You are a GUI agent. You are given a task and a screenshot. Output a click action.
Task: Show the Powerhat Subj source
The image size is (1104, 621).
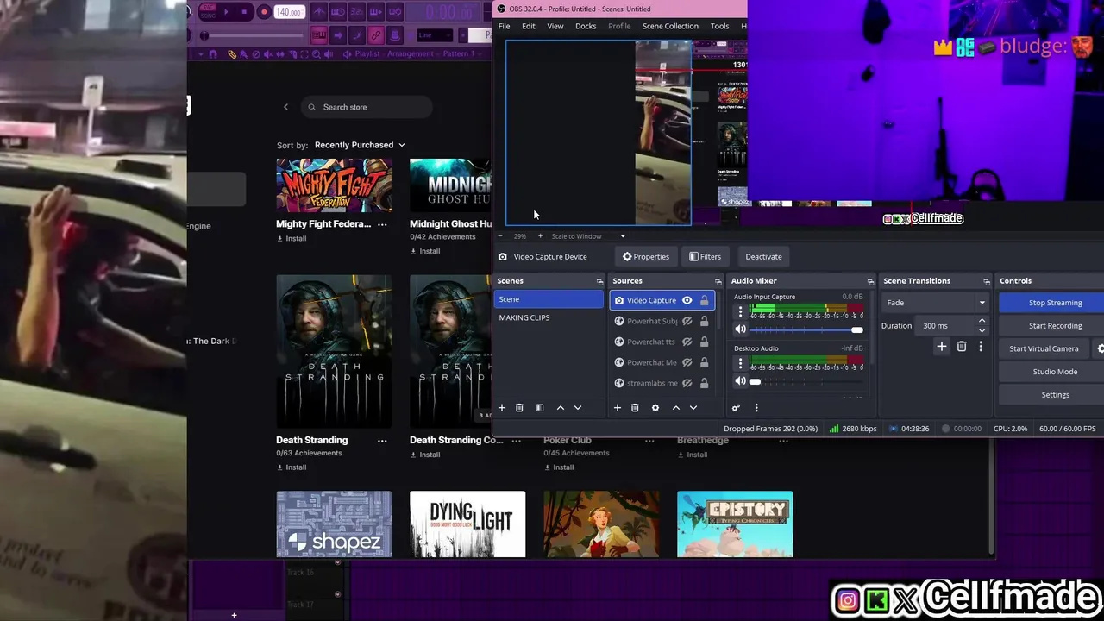click(x=687, y=321)
